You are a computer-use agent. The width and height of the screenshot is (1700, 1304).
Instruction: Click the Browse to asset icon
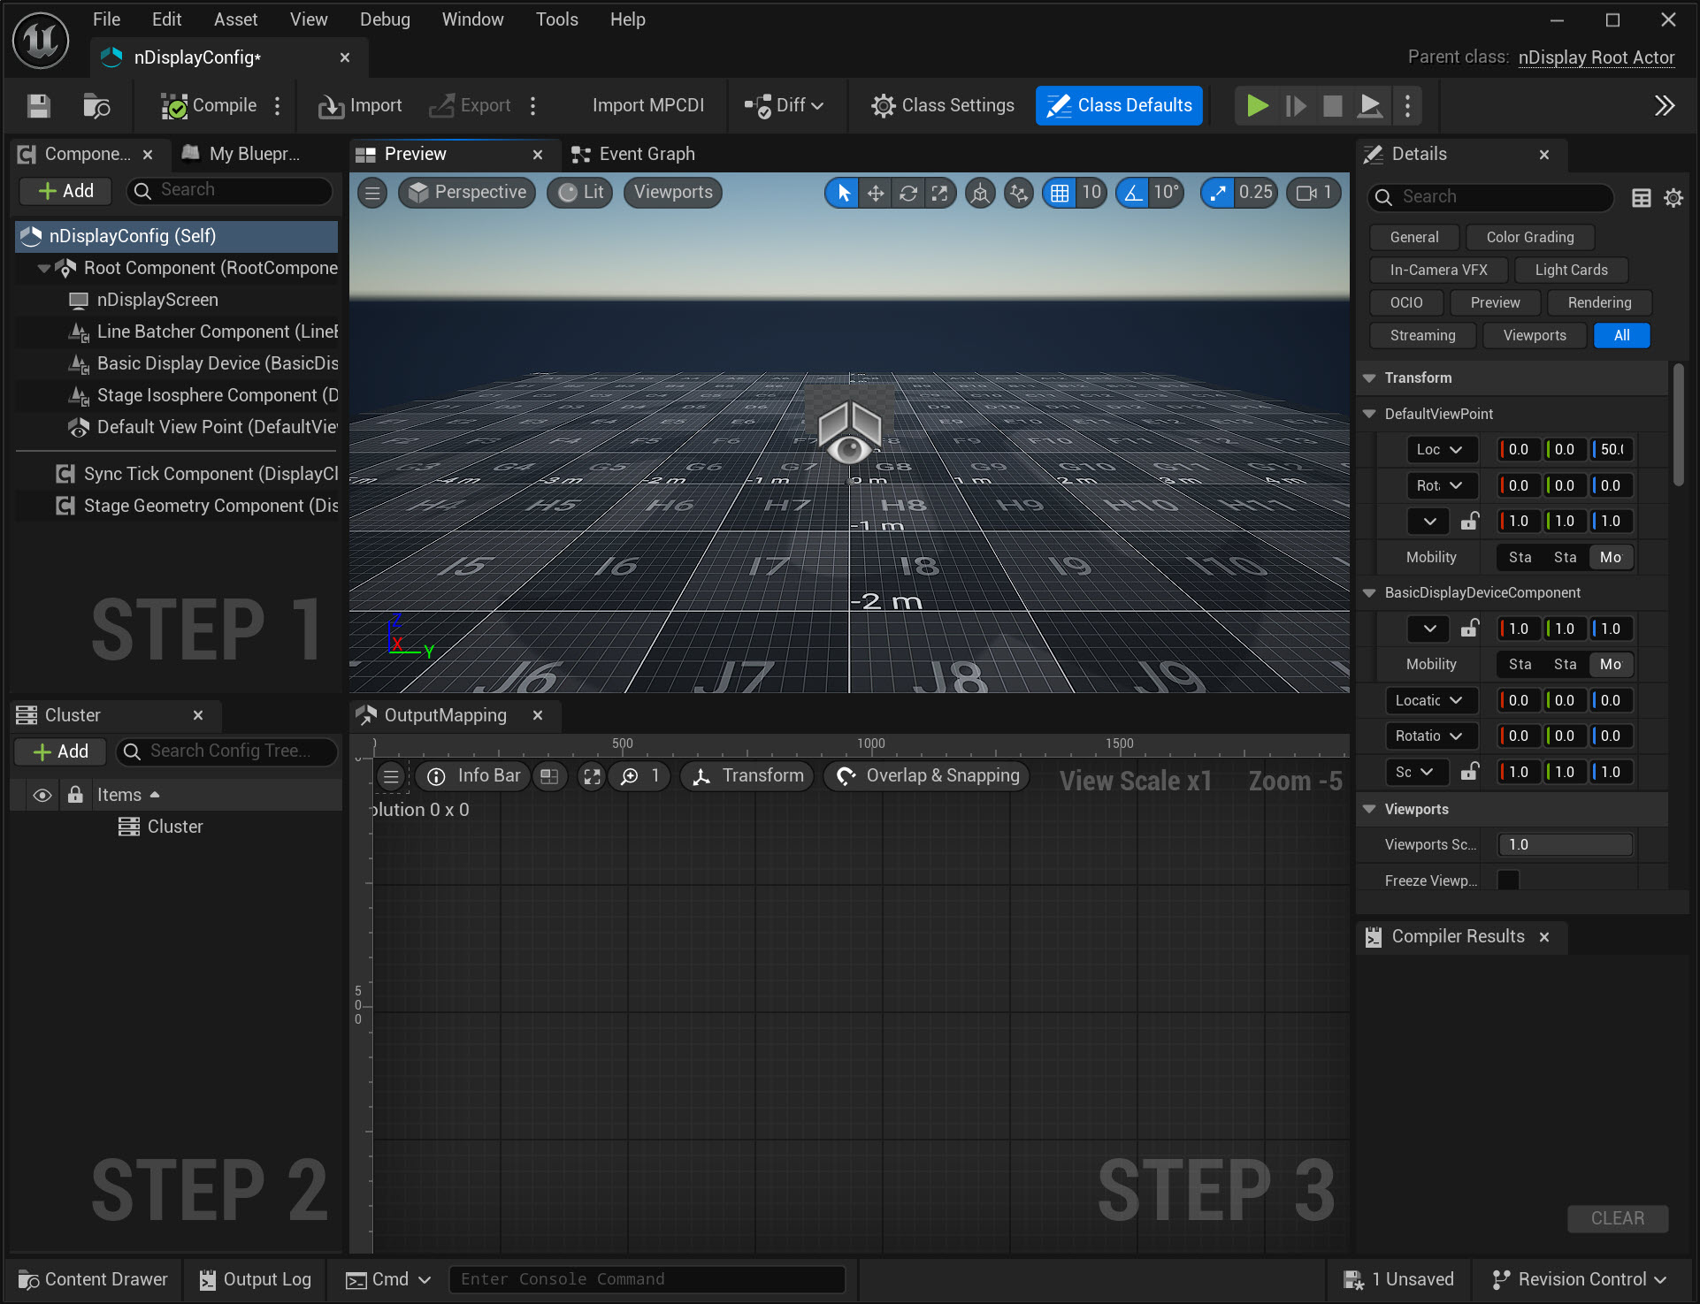coord(96,106)
